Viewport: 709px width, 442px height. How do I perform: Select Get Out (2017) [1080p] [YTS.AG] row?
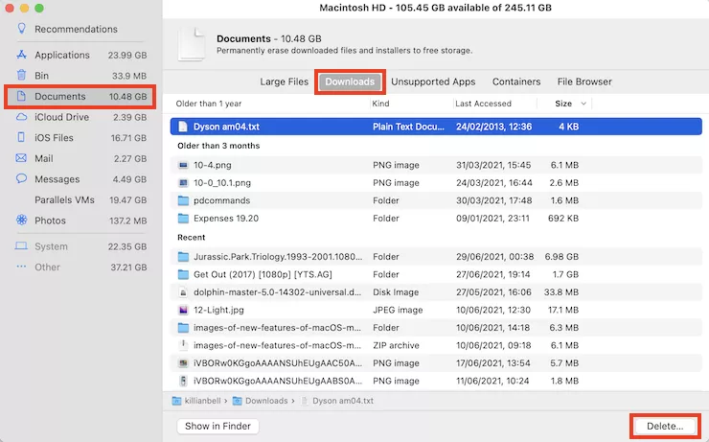pyautogui.click(x=436, y=274)
